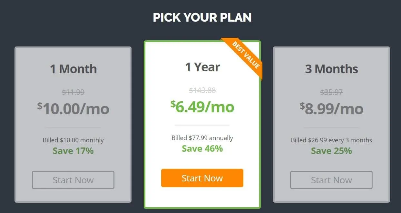Click the Save 17% label

click(x=73, y=151)
